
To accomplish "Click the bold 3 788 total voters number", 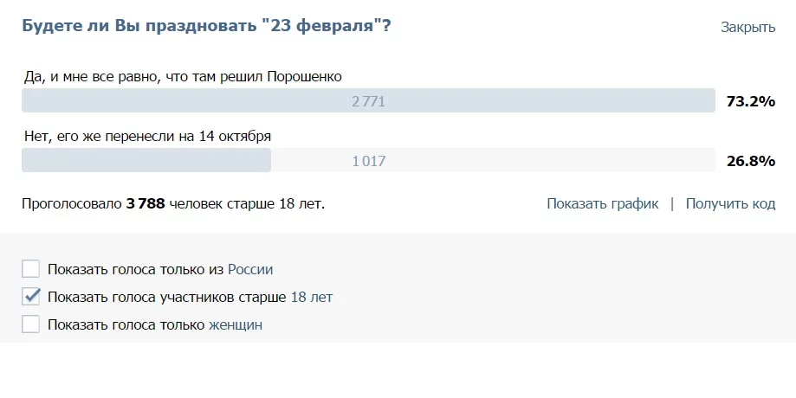I will pyautogui.click(x=146, y=204).
